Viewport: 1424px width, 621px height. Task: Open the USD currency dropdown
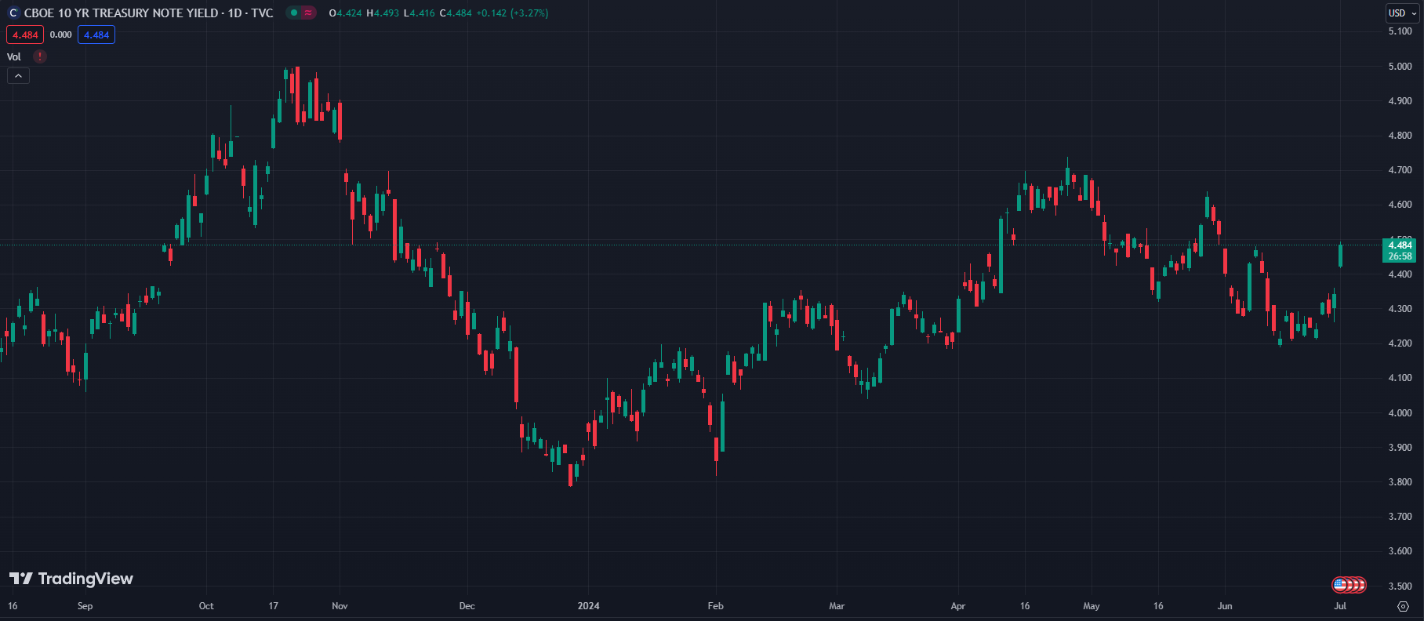pyautogui.click(x=1403, y=13)
